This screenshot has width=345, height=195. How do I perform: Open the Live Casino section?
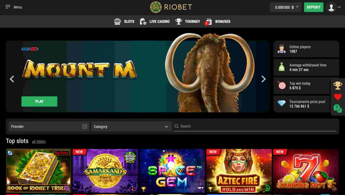tap(159, 21)
